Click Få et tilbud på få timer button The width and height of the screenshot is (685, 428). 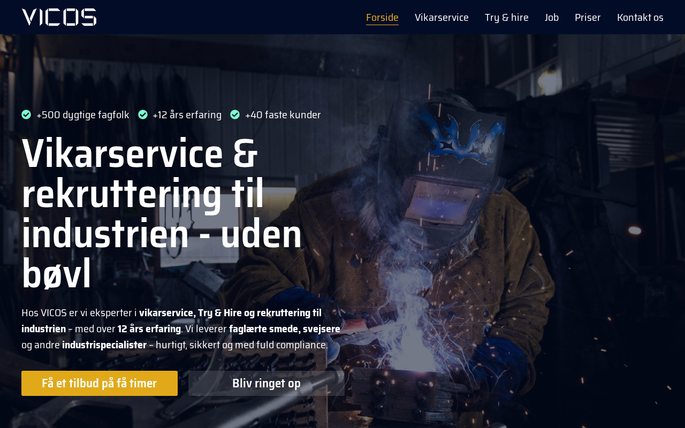point(100,383)
